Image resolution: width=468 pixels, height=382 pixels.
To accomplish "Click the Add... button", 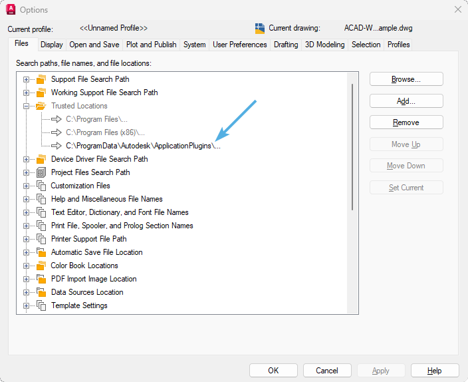I will pyautogui.click(x=406, y=101).
